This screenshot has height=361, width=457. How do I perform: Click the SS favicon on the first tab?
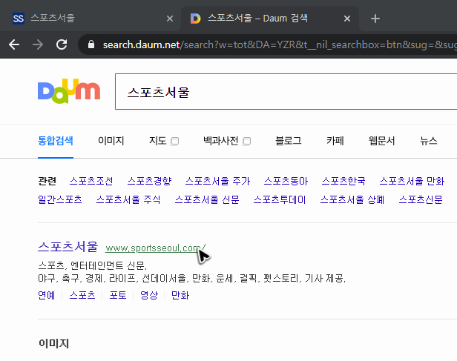click(x=19, y=19)
